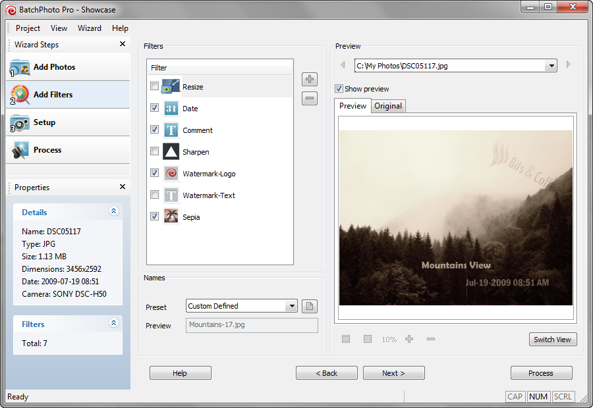Click the Help button
This screenshot has width=593, height=408.
pos(181,373)
